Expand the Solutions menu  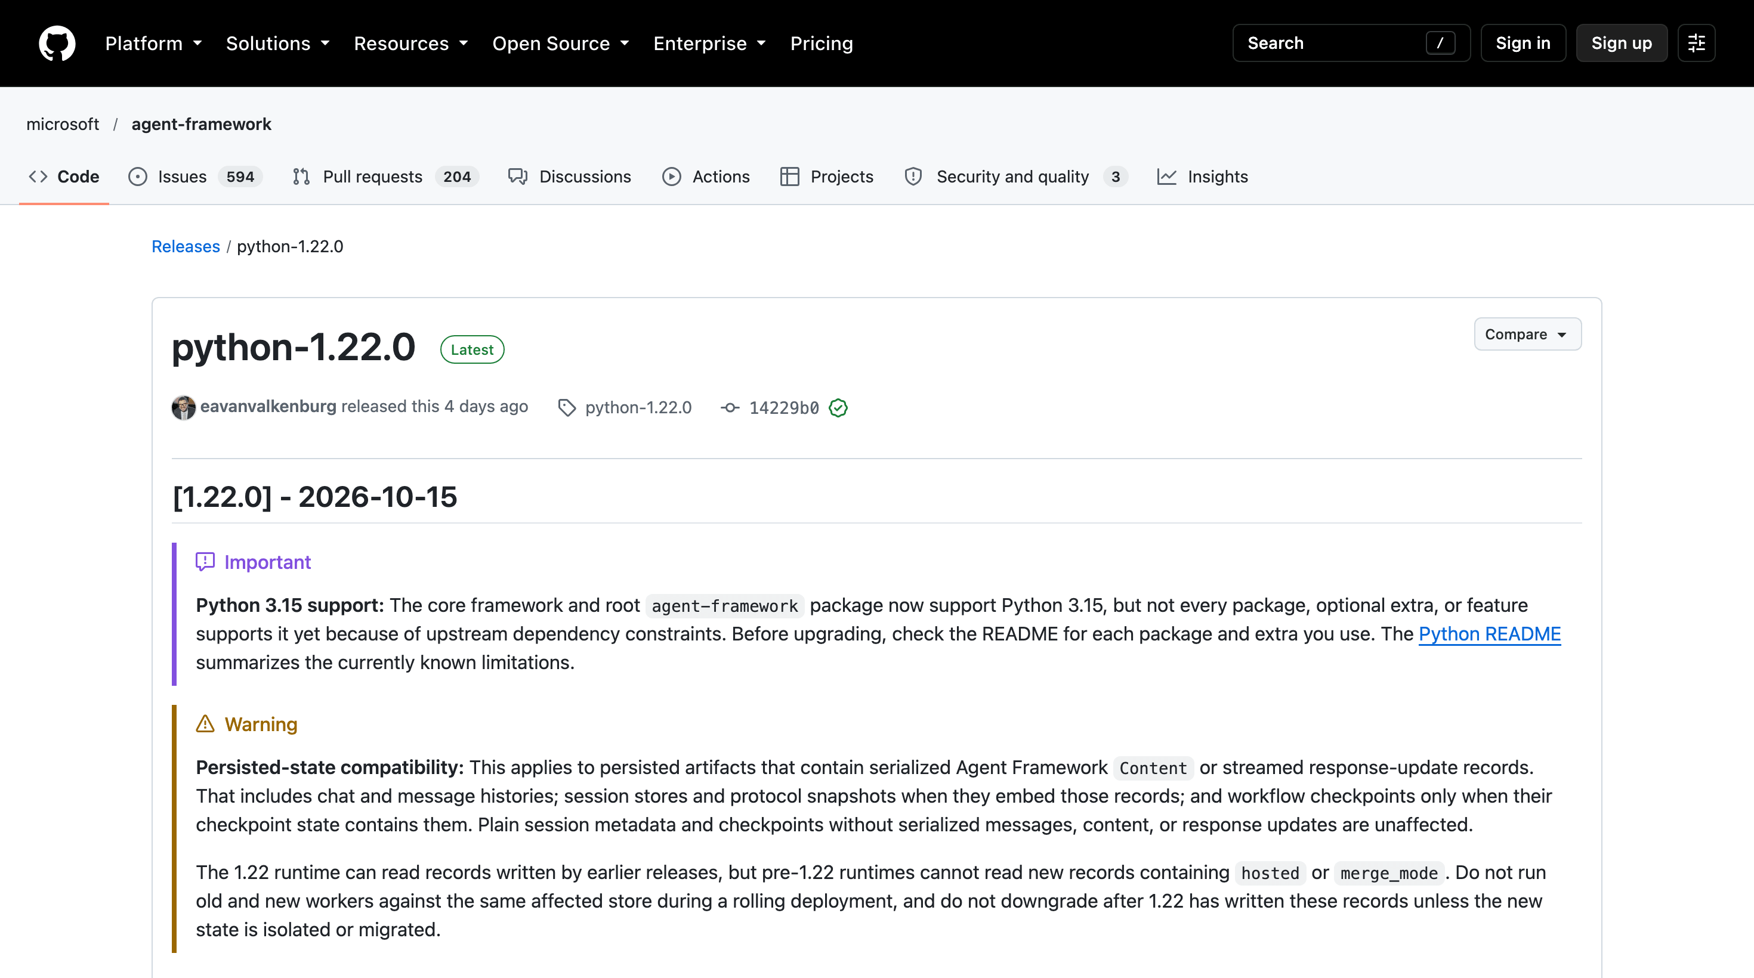pyautogui.click(x=277, y=44)
